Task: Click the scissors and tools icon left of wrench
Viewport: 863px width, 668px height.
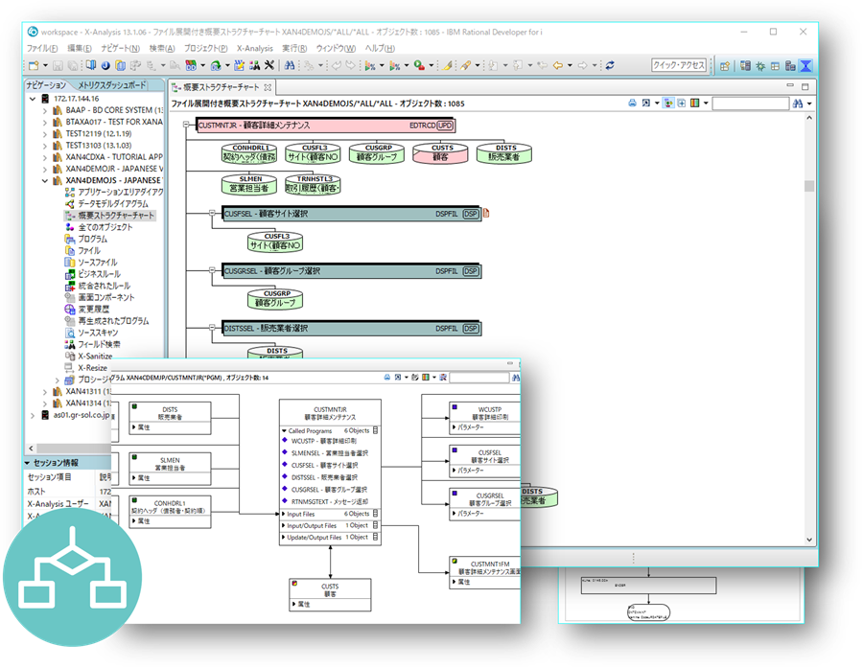Action: pyautogui.click(x=254, y=65)
